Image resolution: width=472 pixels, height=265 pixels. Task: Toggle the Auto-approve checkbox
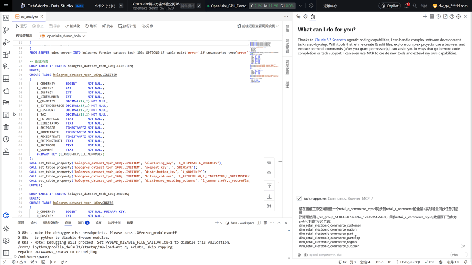299,198
